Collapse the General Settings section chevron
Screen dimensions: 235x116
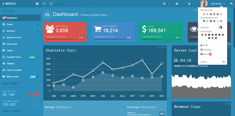point(38,111)
